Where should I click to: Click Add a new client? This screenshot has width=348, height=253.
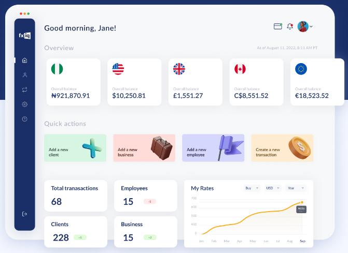(75, 148)
